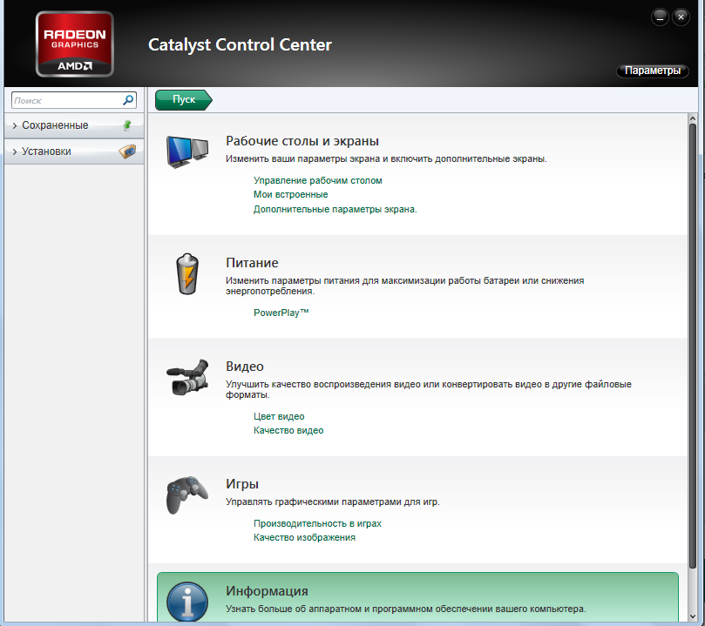Click the Поиск search input field

click(x=65, y=101)
